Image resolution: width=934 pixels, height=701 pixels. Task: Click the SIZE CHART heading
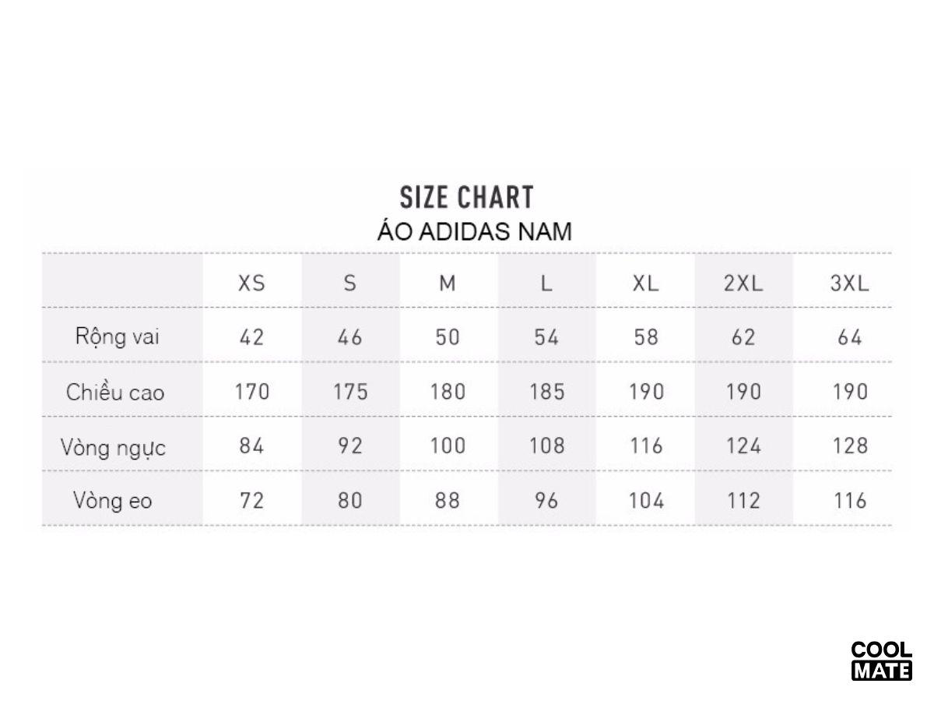coord(467,198)
